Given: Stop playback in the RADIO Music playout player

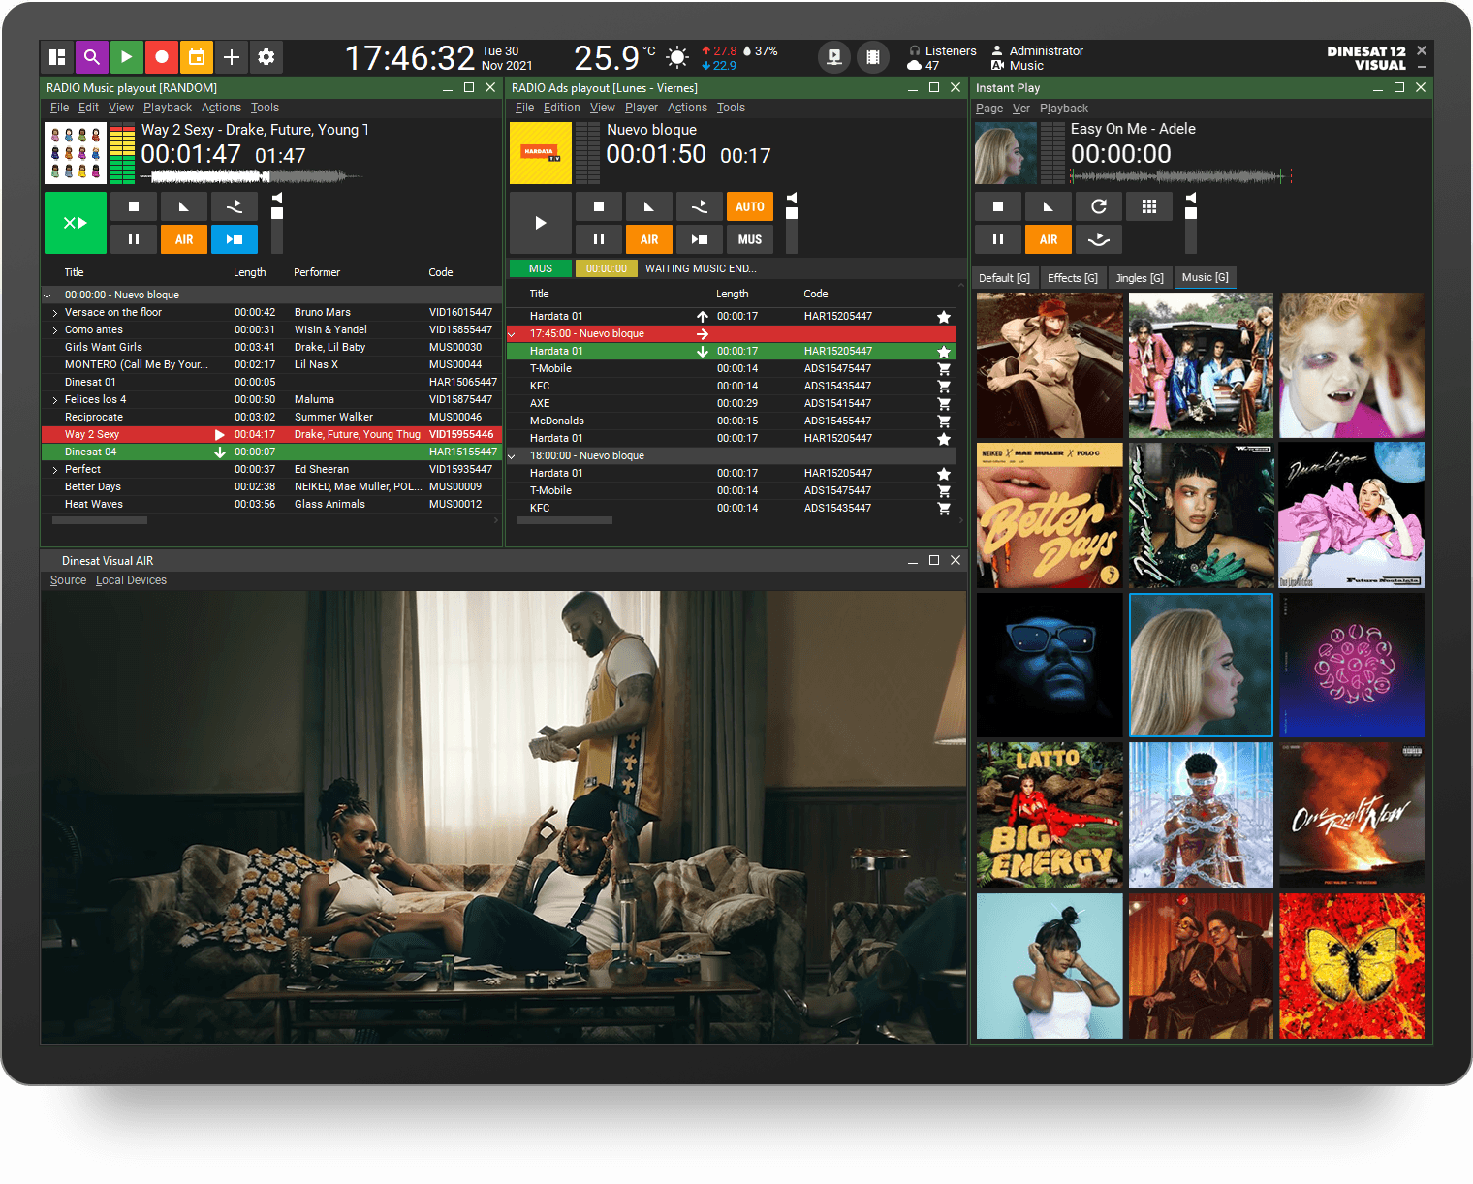Looking at the screenshot, I should [133, 205].
